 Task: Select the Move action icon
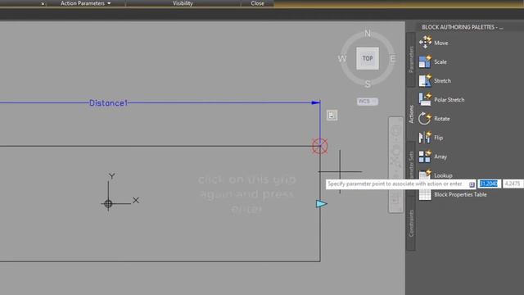pos(425,43)
